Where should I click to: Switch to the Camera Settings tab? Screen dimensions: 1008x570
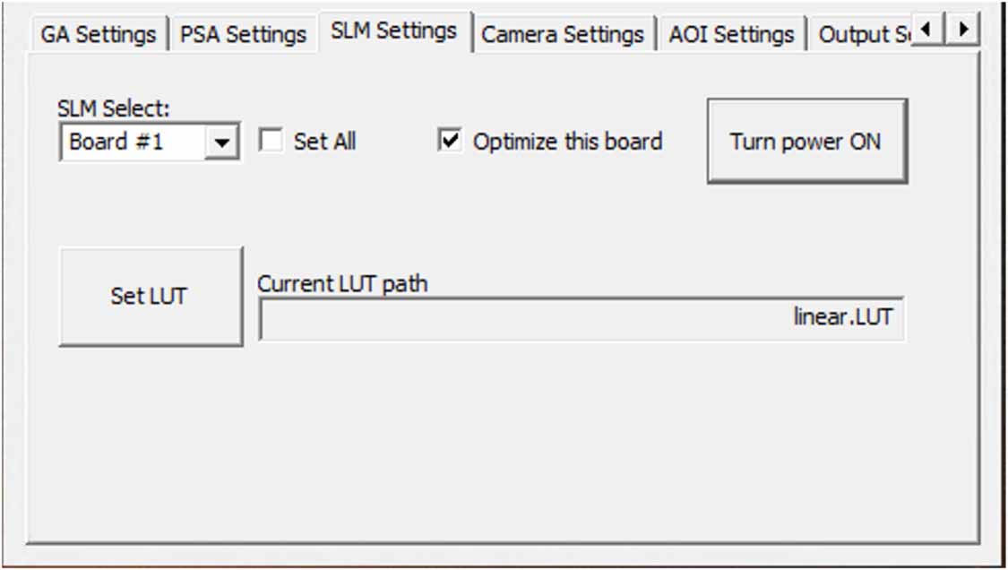[562, 34]
